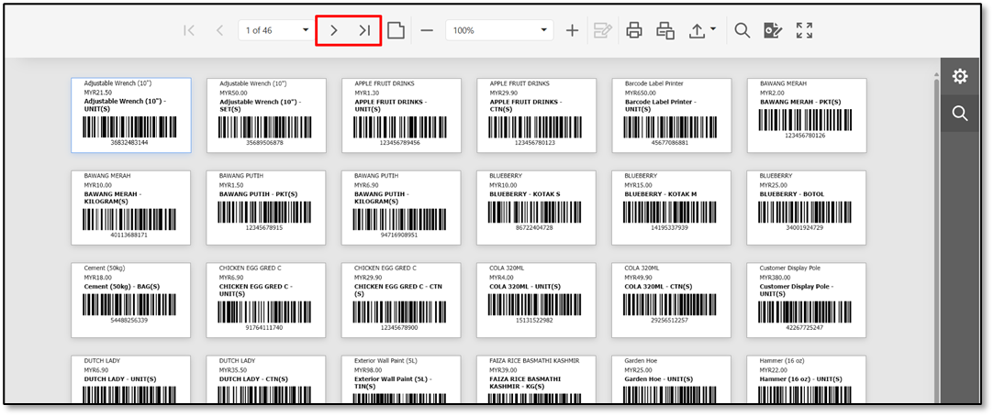The image size is (994, 416).
Task: Click the MYR650.00 price text
Action: click(x=641, y=93)
